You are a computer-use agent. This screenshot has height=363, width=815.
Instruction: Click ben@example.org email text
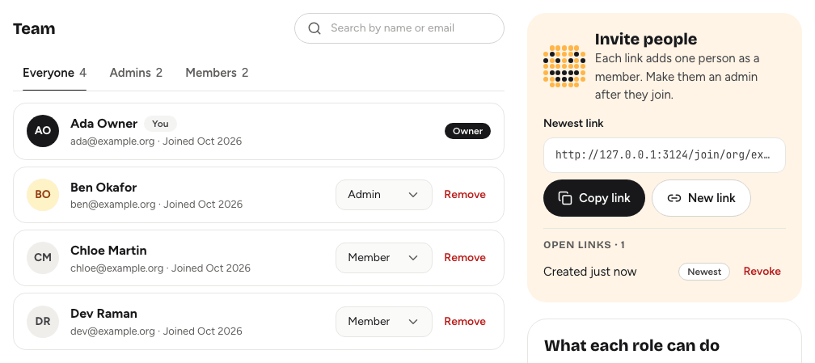(x=113, y=205)
